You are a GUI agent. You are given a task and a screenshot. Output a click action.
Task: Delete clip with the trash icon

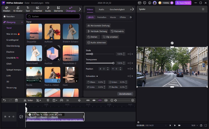(16, 100)
